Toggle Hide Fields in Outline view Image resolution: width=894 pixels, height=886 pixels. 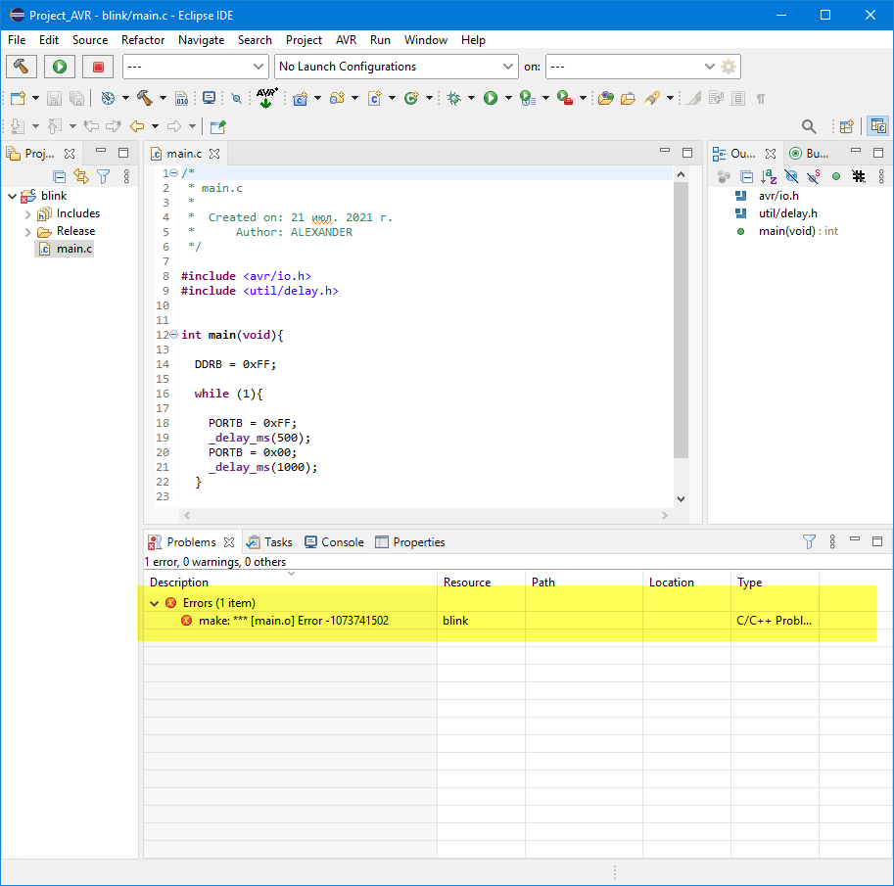[x=791, y=177]
